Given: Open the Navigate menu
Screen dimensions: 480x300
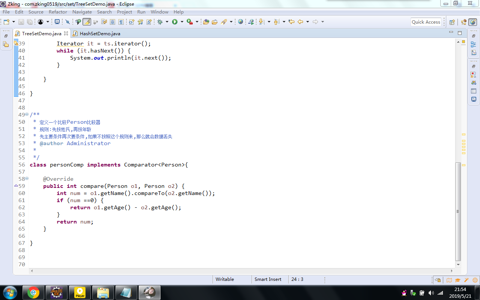Looking at the screenshot, I should [82, 12].
